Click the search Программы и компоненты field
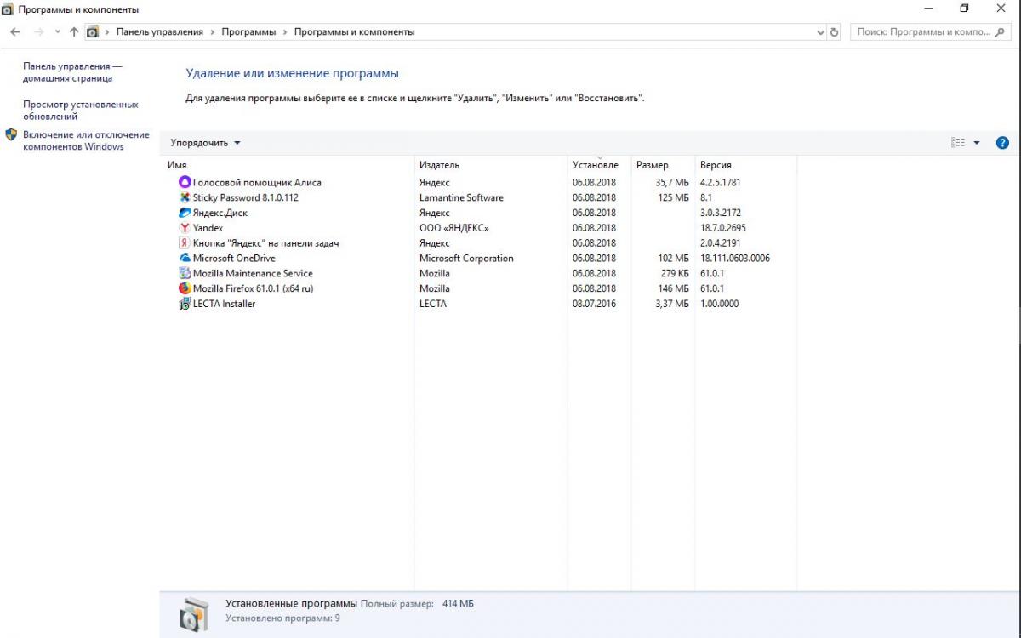 click(x=923, y=32)
